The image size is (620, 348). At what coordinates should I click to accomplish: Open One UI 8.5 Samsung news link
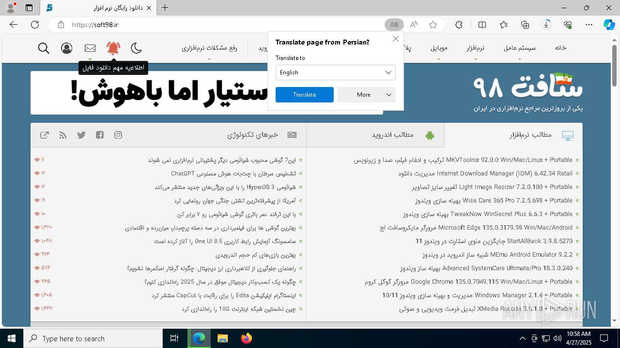225,241
